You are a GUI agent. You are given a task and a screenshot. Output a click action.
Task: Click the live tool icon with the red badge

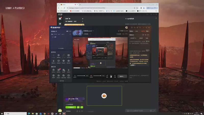[x=59, y=70]
